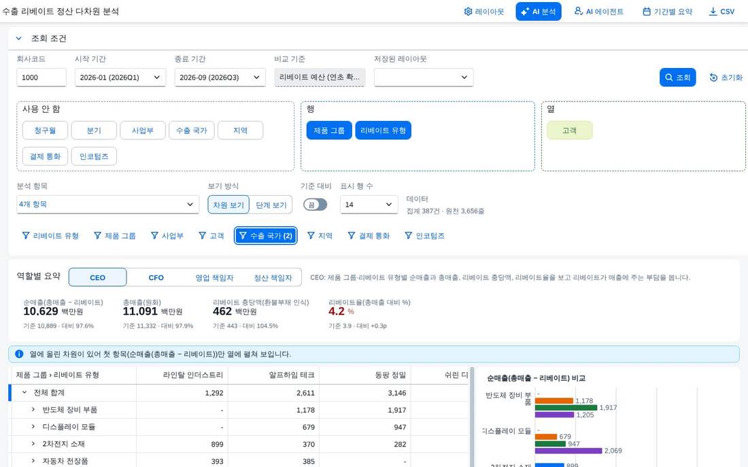The width and height of the screenshot is (748, 467).
Task: Select the 정산 책임자 role tab
Action: (273, 277)
